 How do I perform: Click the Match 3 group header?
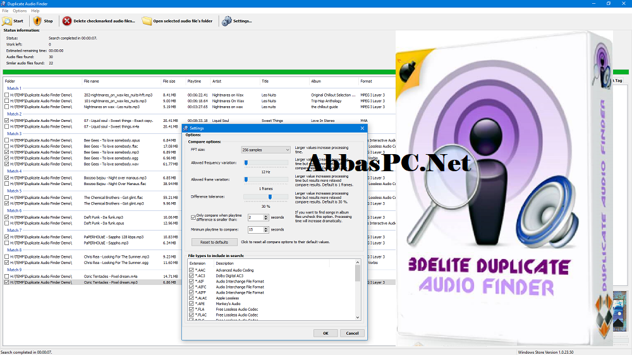coord(14,134)
